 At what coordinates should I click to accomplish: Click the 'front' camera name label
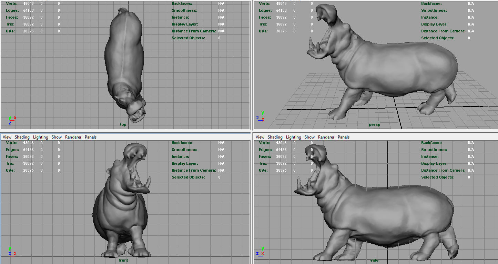(123, 260)
